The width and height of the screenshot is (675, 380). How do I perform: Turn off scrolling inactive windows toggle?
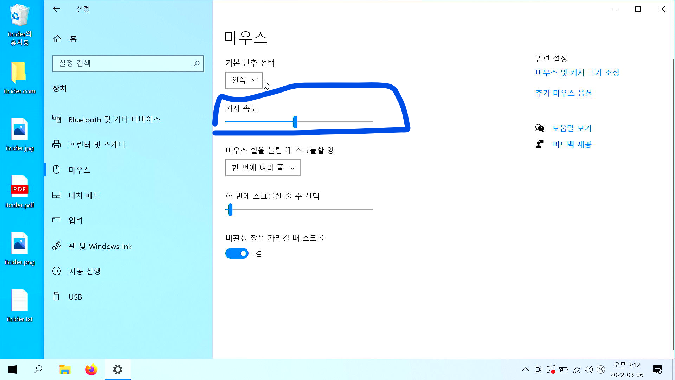click(x=237, y=253)
